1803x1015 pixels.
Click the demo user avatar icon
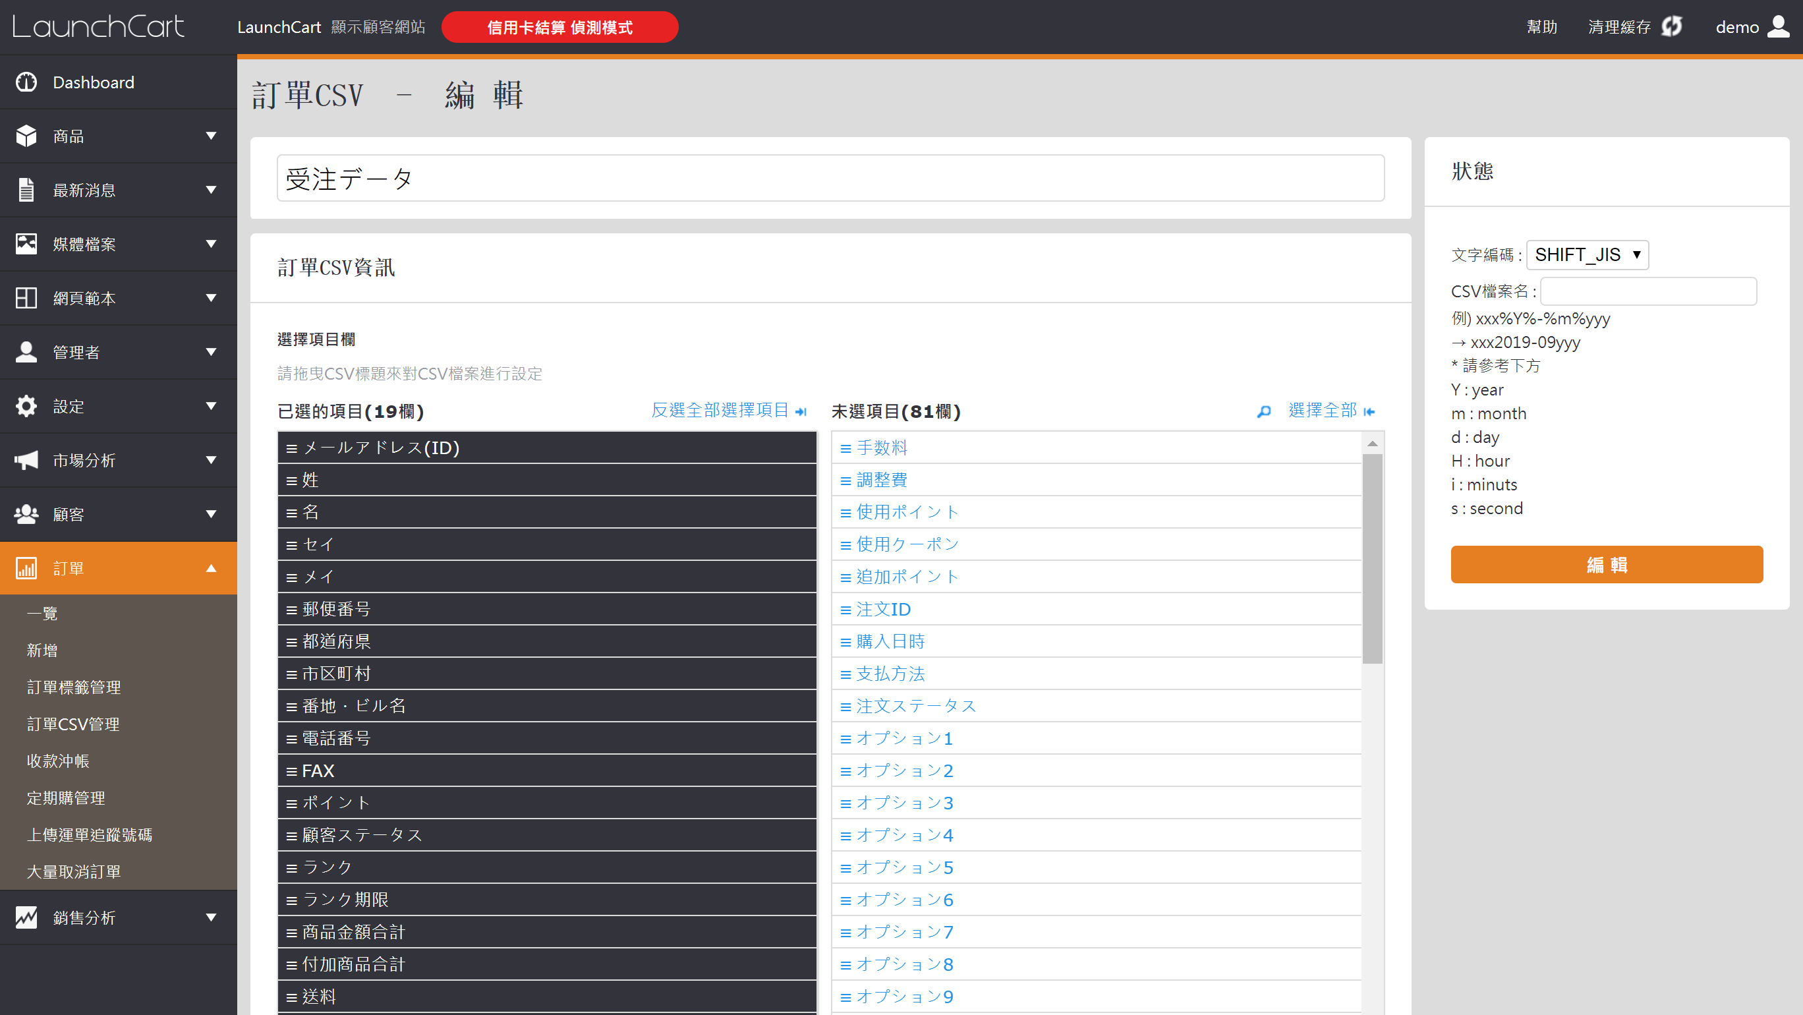1779,26
